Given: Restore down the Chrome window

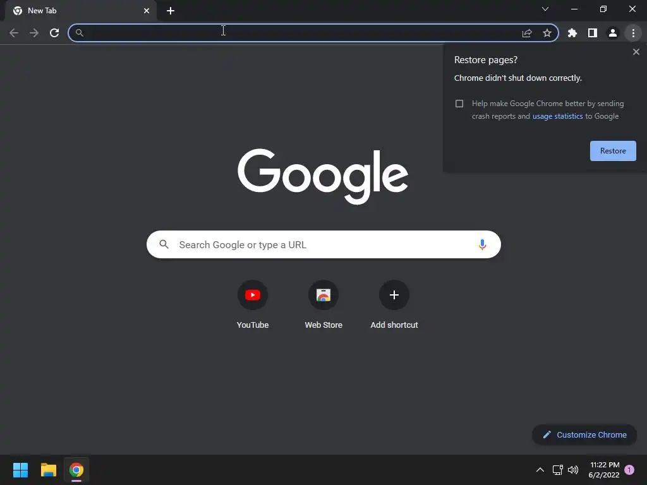Looking at the screenshot, I should (603, 9).
